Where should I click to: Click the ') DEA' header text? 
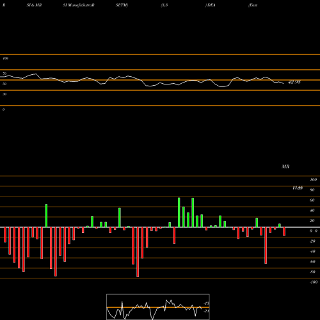click(210, 5)
